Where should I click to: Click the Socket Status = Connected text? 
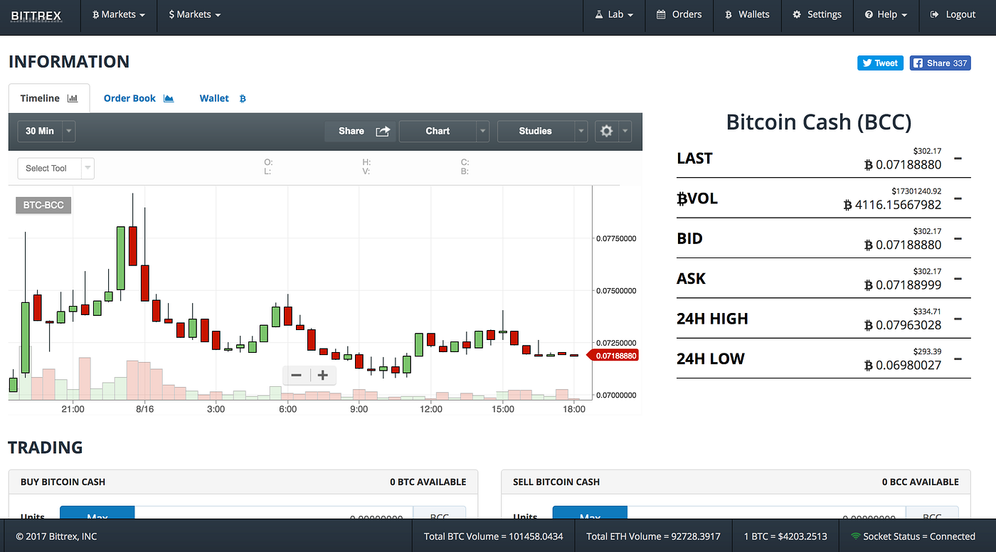pyautogui.click(x=919, y=536)
